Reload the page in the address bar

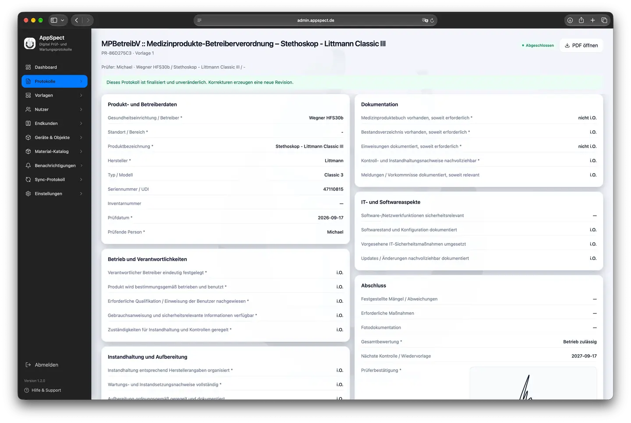432,20
